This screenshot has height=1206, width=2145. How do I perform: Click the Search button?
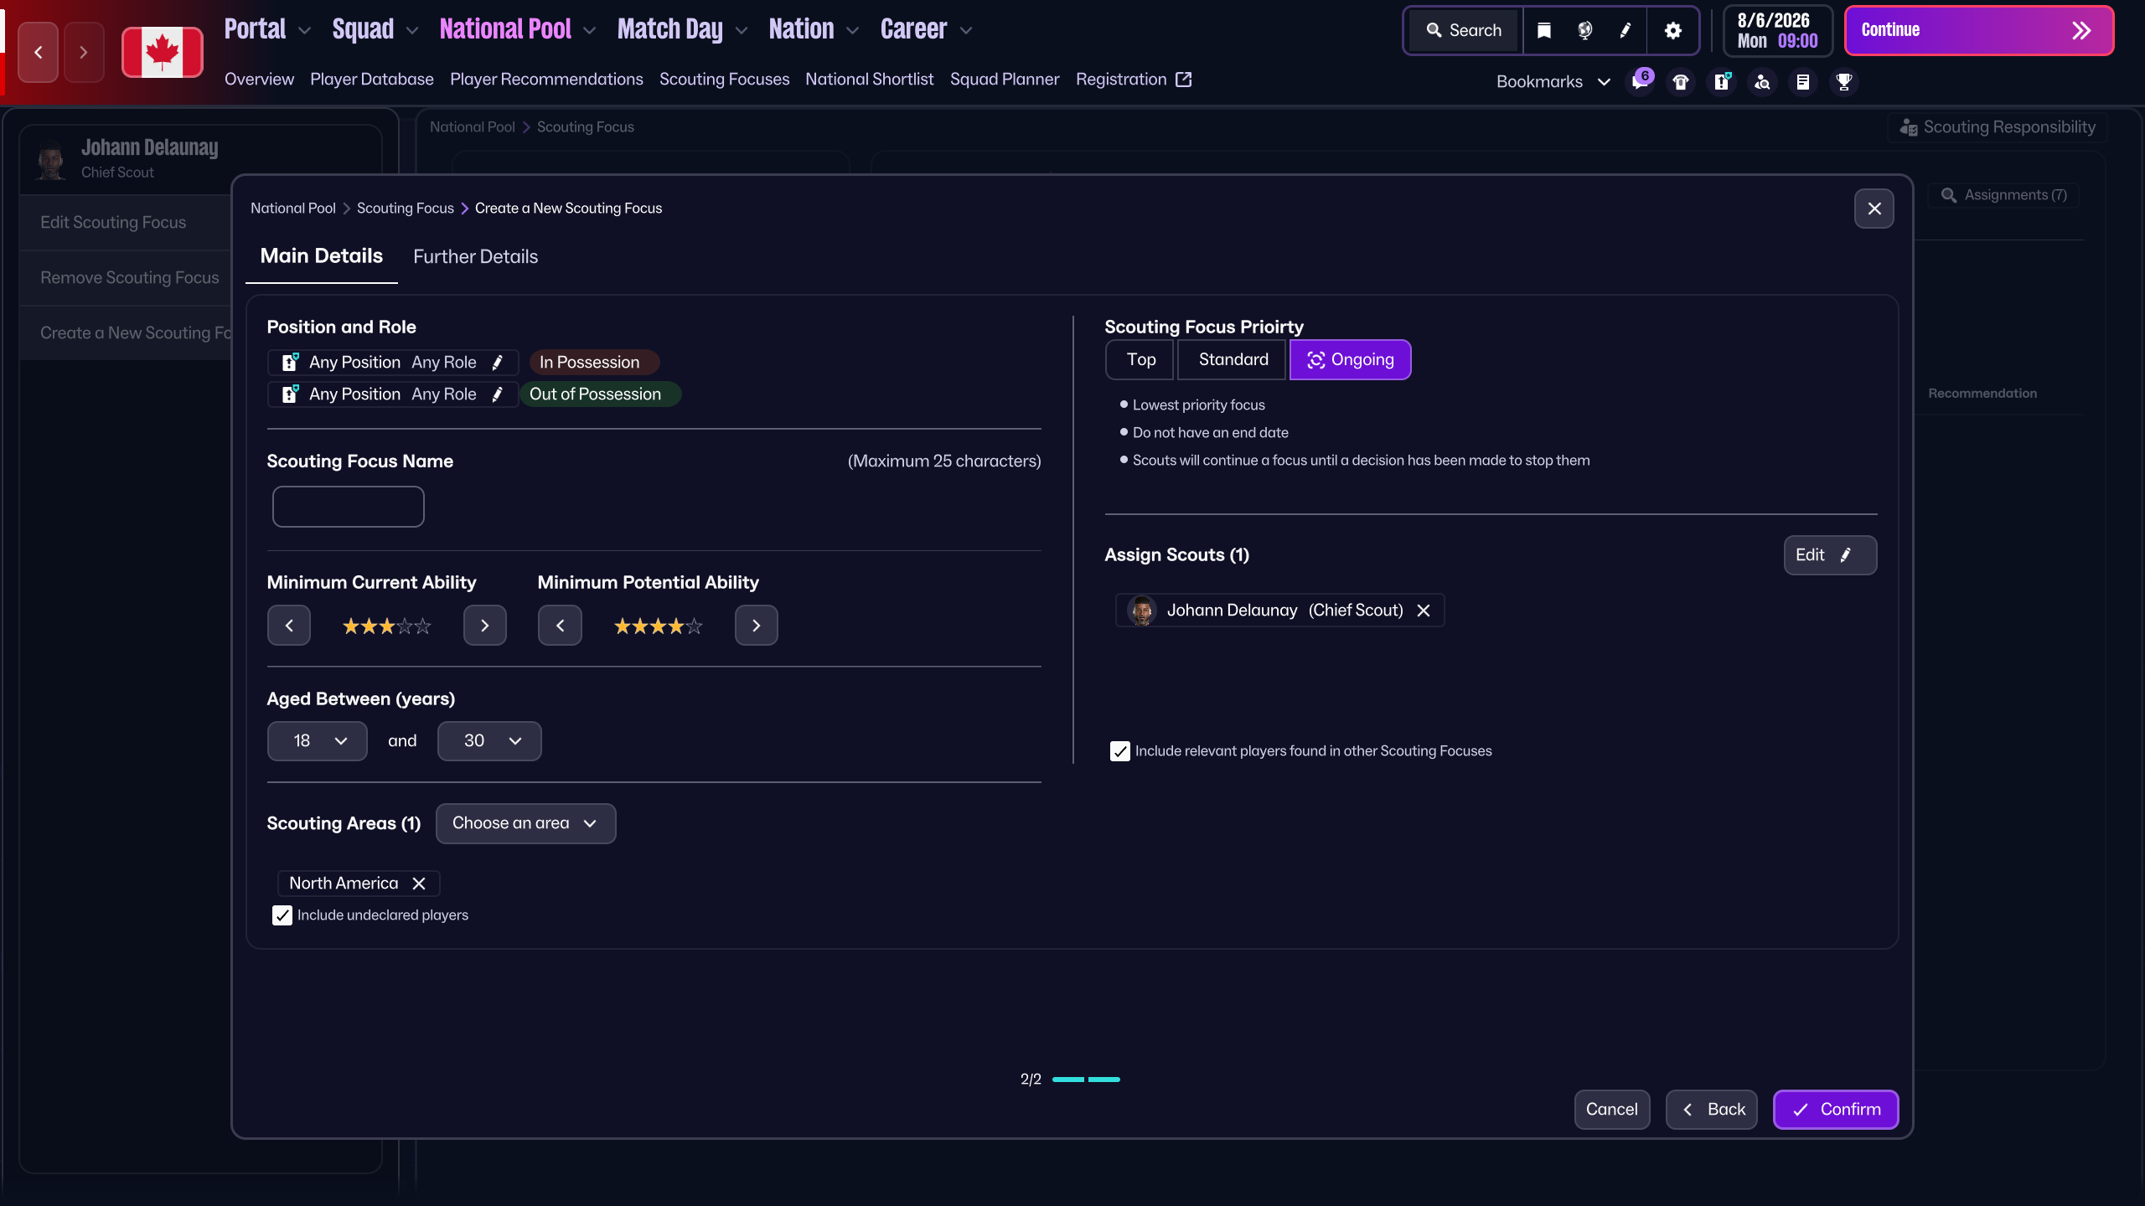(1464, 30)
